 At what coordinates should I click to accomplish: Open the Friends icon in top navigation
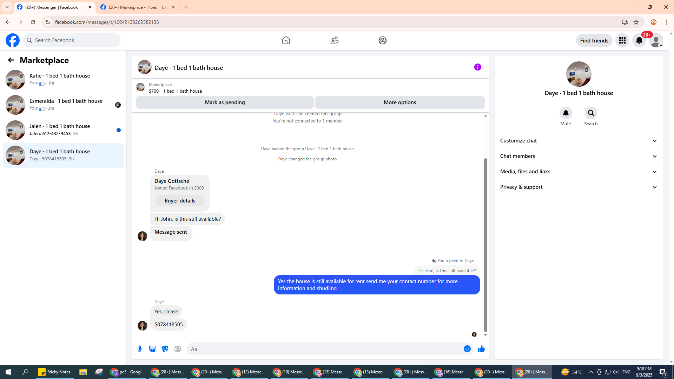coord(335,40)
